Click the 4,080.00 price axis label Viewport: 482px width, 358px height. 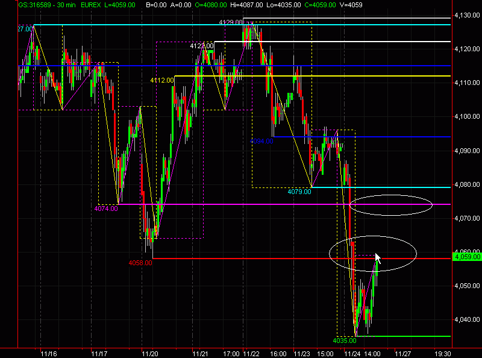(x=467, y=184)
